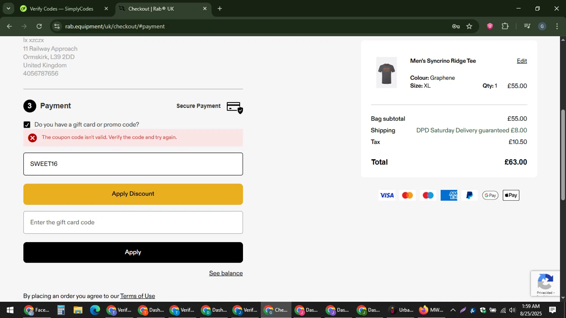Click the American Express logo

[449, 195]
